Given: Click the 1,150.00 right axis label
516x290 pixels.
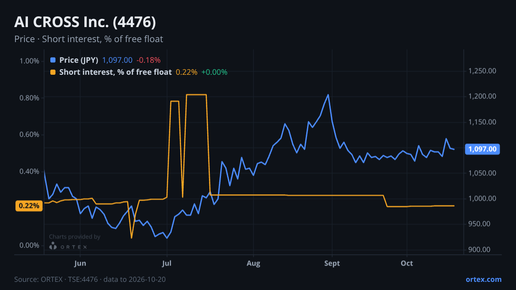Looking at the screenshot, I should (482, 122).
